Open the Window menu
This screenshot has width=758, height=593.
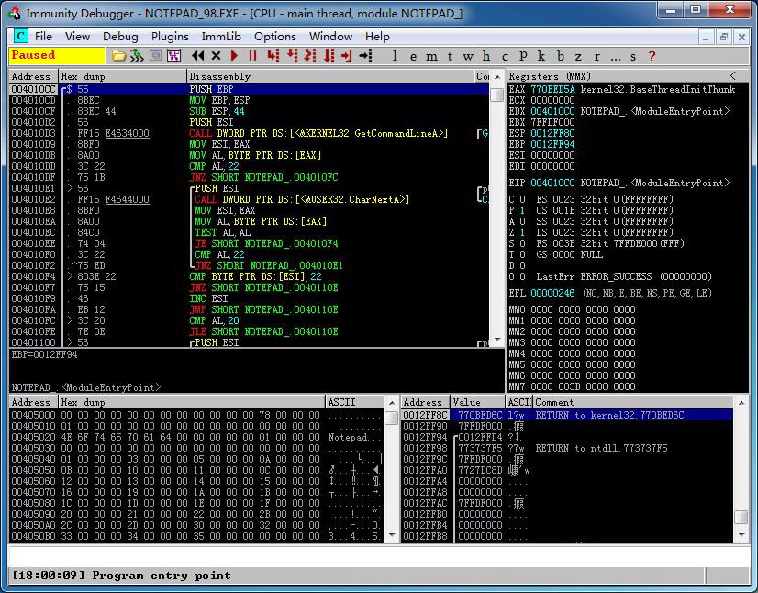[x=330, y=37]
